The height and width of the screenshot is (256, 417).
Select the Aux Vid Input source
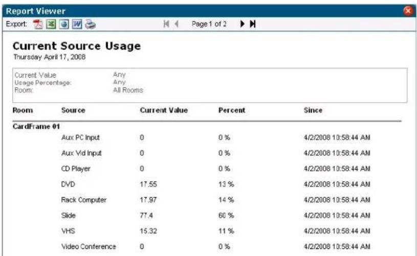coord(81,153)
